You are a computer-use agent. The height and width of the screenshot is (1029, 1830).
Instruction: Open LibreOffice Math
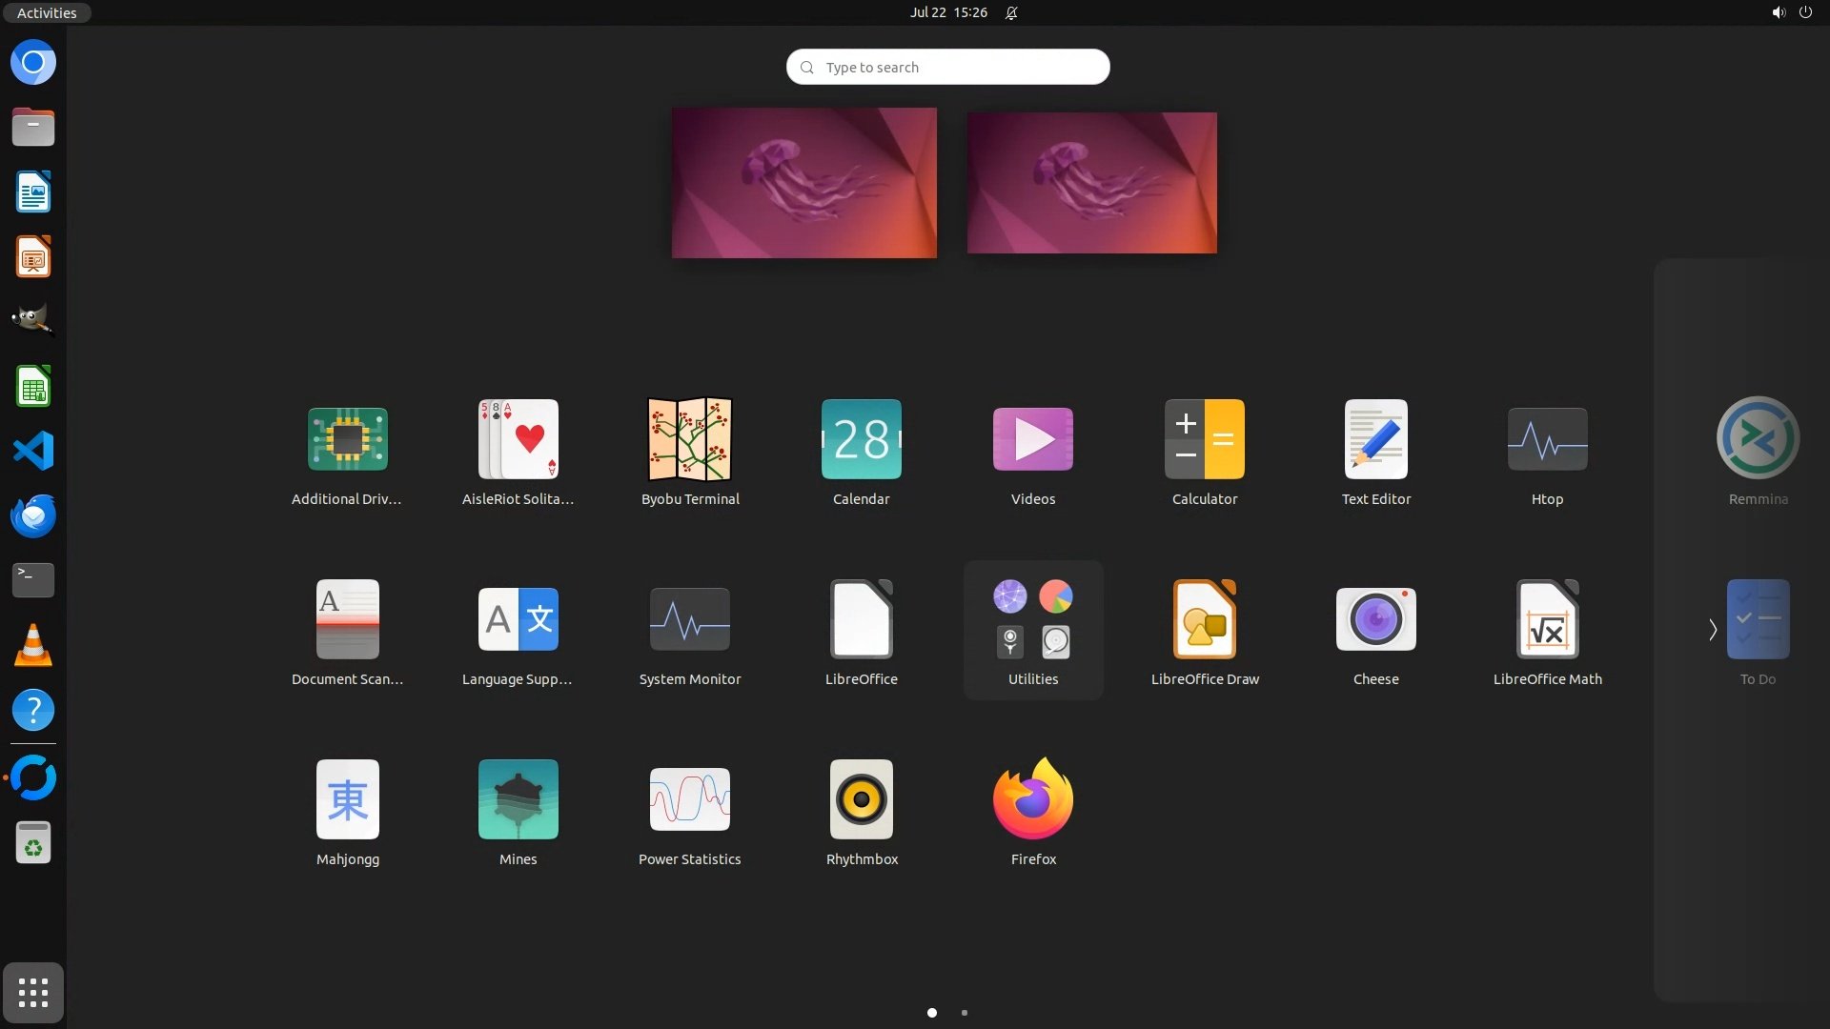tap(1547, 620)
